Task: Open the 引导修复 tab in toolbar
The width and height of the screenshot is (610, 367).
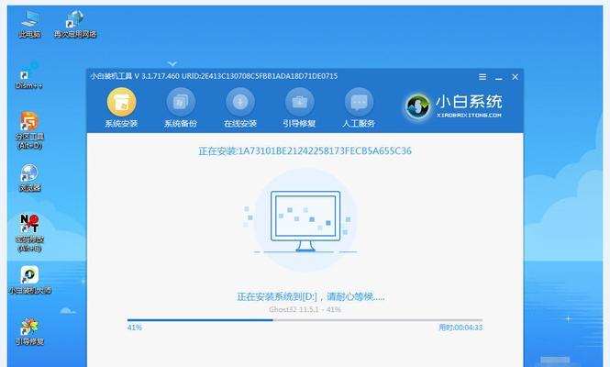Action: tap(299, 107)
